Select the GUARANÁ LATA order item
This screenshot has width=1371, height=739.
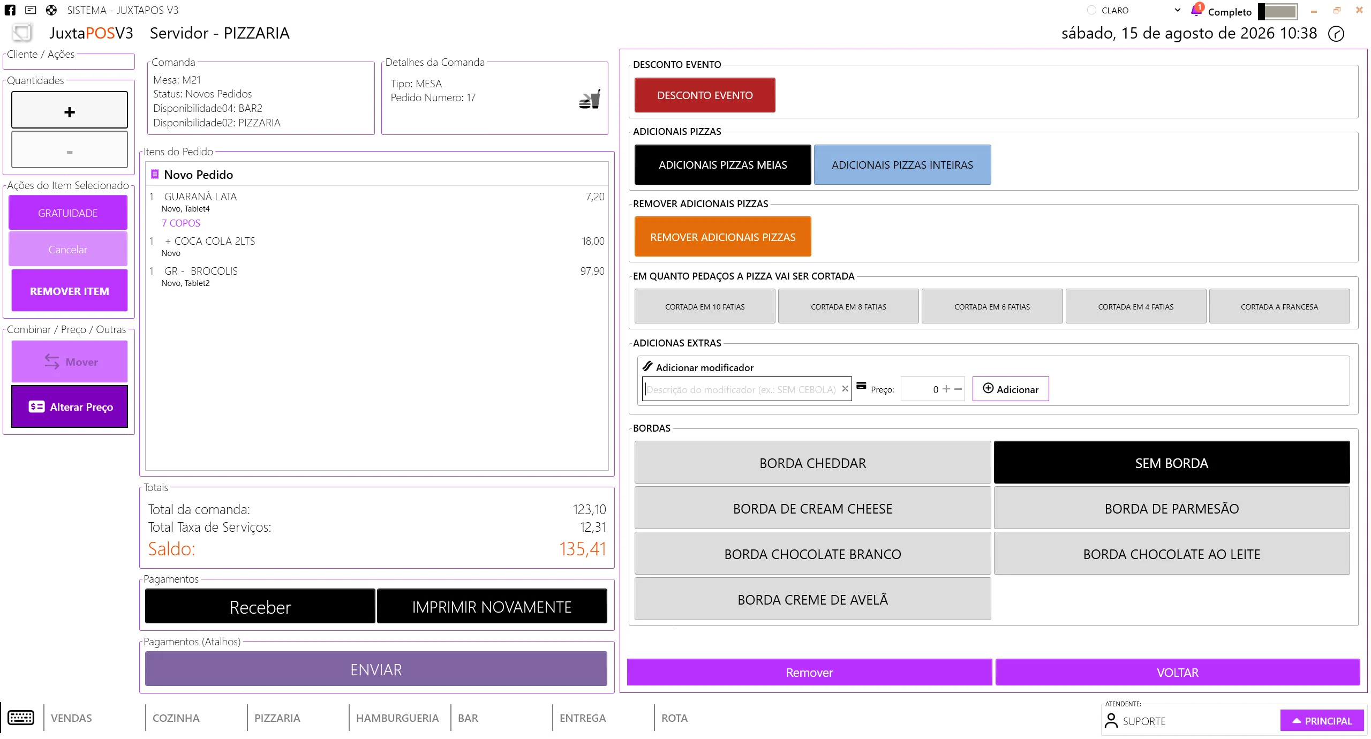pyautogui.click(x=377, y=202)
